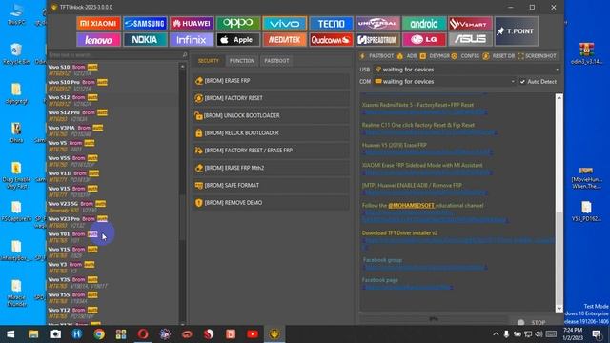The height and width of the screenshot is (343, 610).
Task: Select the Apple brand logo
Action: pyautogui.click(x=238, y=40)
